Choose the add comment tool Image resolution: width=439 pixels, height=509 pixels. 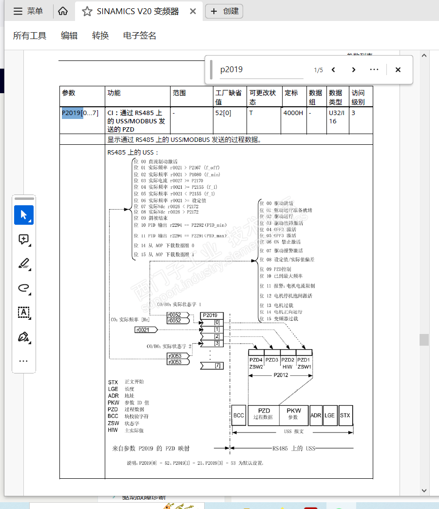tap(24, 239)
